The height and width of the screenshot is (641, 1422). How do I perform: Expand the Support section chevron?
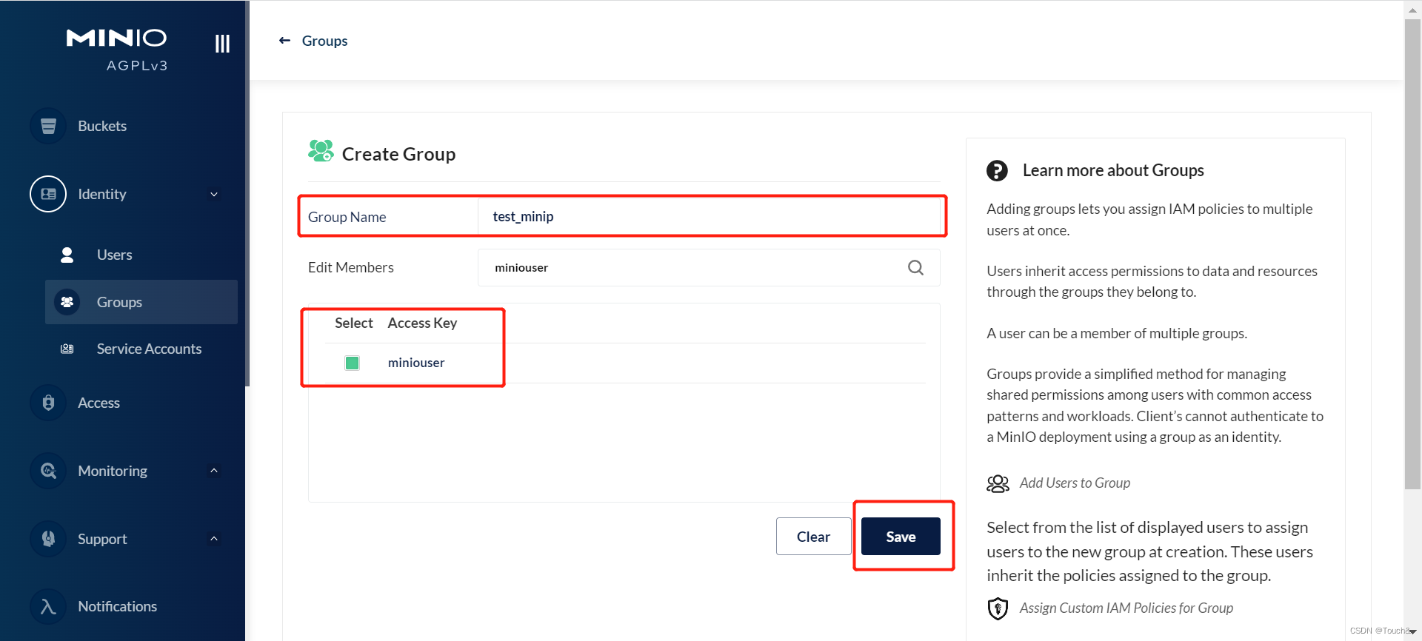pos(214,539)
